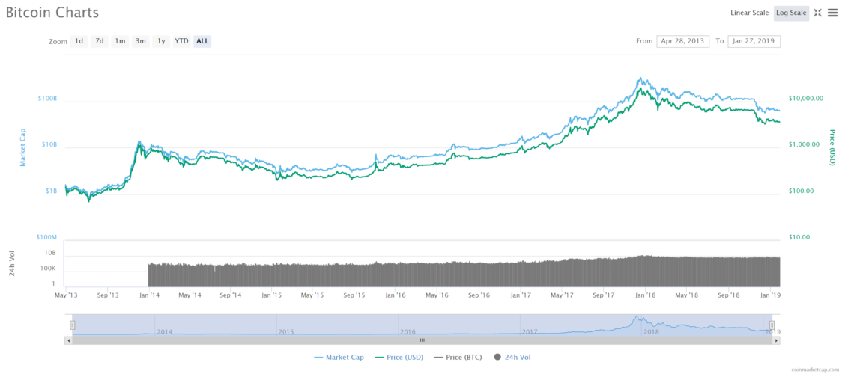Zoom chart to 3m
Viewport: 854px width, 374px height.
click(x=140, y=41)
